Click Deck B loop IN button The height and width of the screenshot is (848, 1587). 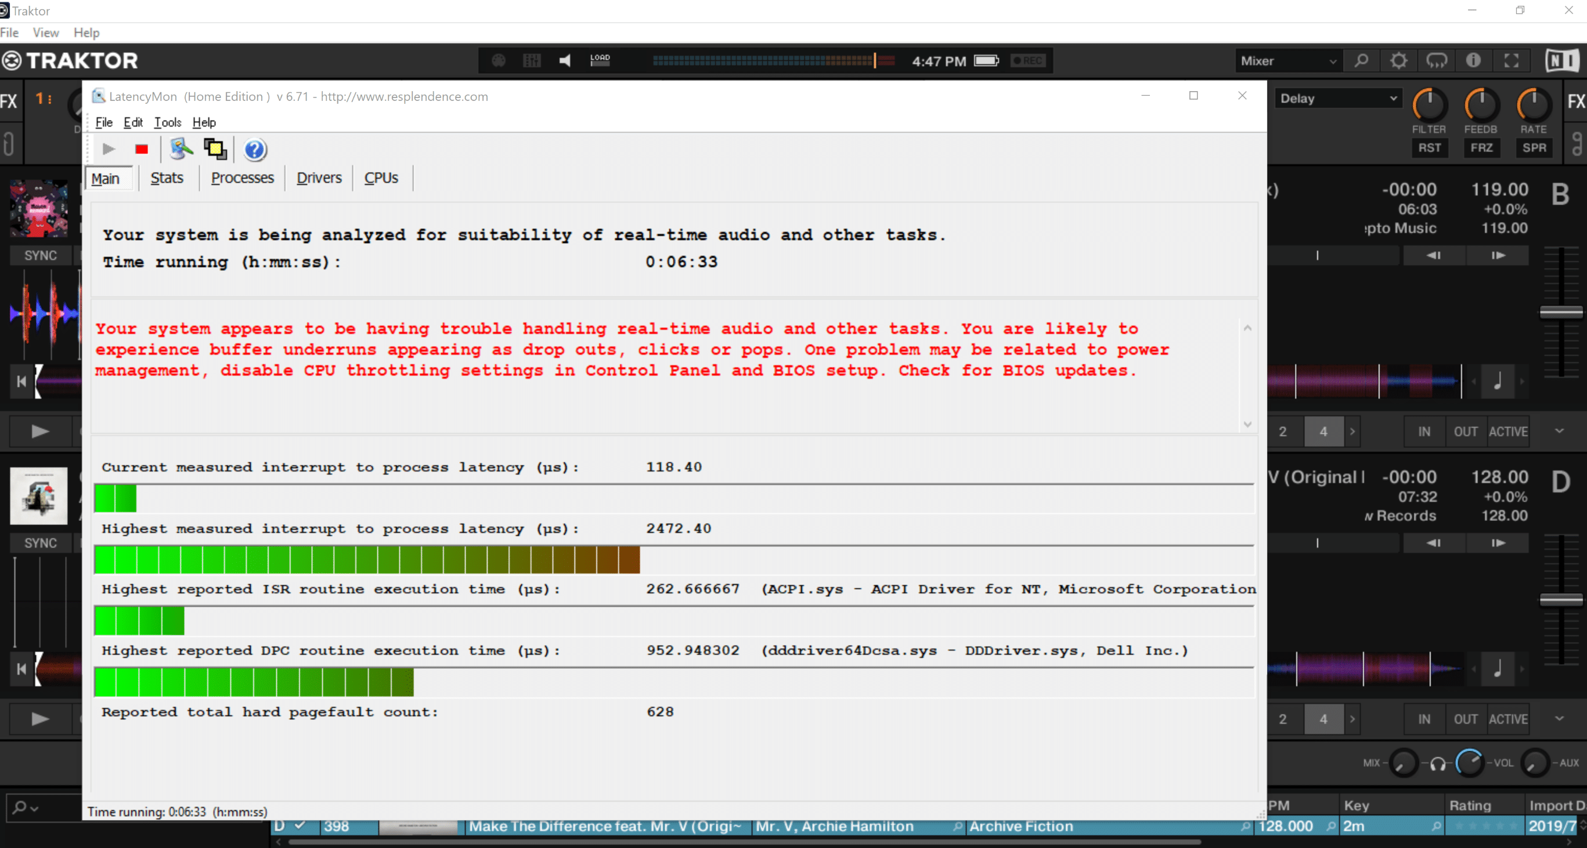coord(1424,432)
